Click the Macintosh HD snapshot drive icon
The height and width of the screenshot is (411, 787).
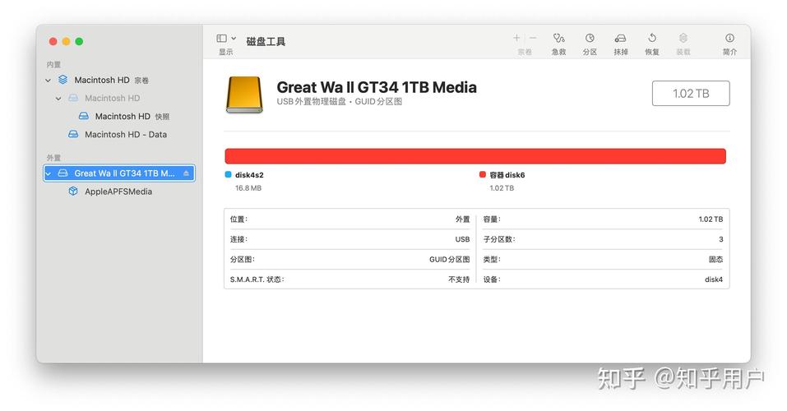[84, 116]
